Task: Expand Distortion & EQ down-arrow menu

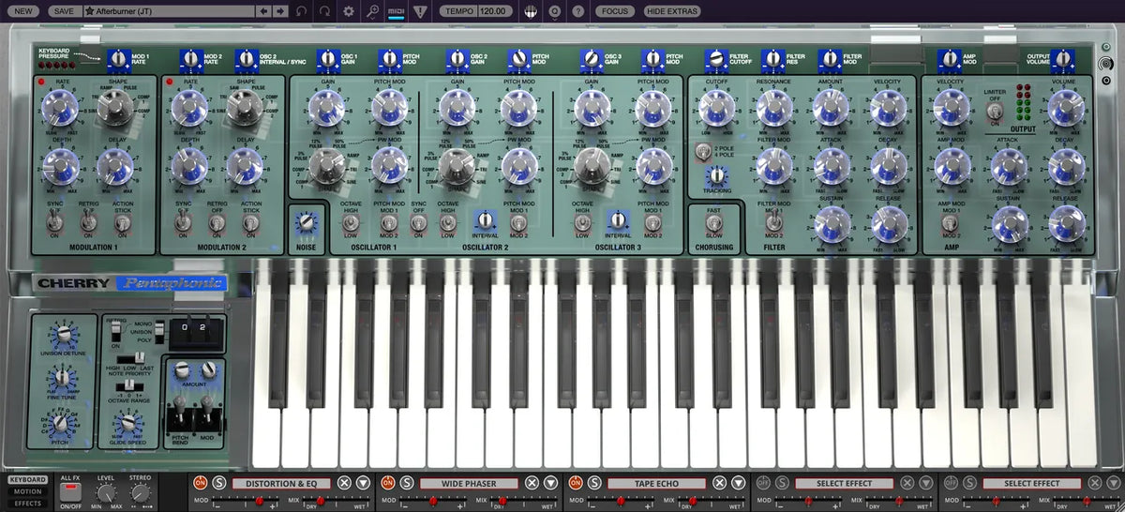Action: click(363, 483)
